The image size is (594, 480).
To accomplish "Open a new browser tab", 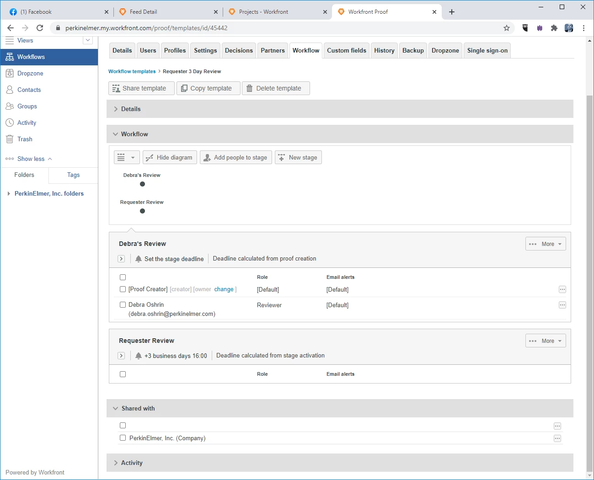I will (452, 12).
